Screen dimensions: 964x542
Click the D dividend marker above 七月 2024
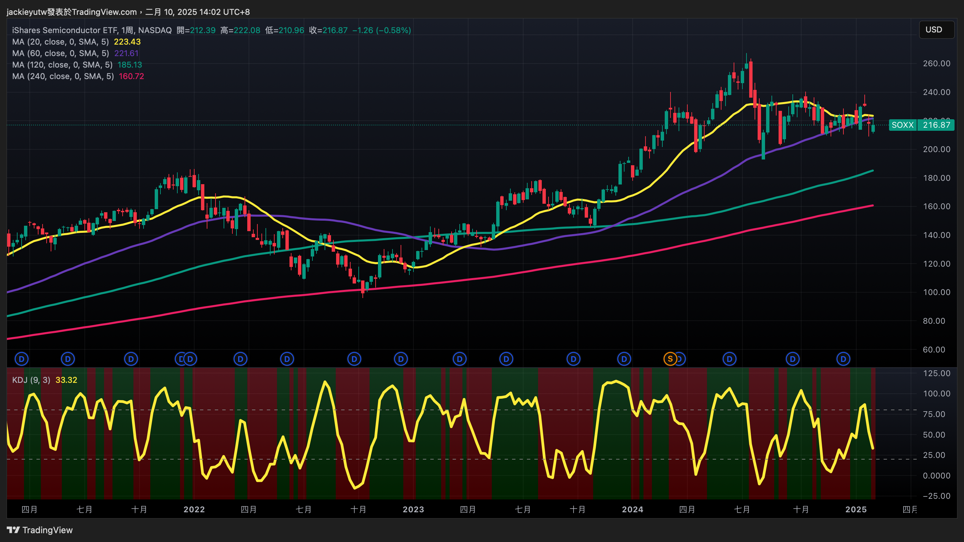click(x=729, y=359)
